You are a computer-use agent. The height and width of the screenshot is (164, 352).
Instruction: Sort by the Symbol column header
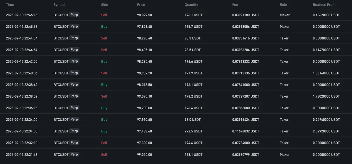(59, 5)
